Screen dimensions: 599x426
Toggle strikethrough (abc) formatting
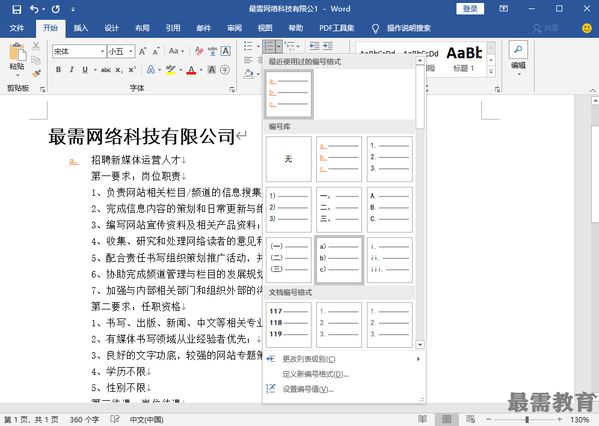pyautogui.click(x=106, y=70)
